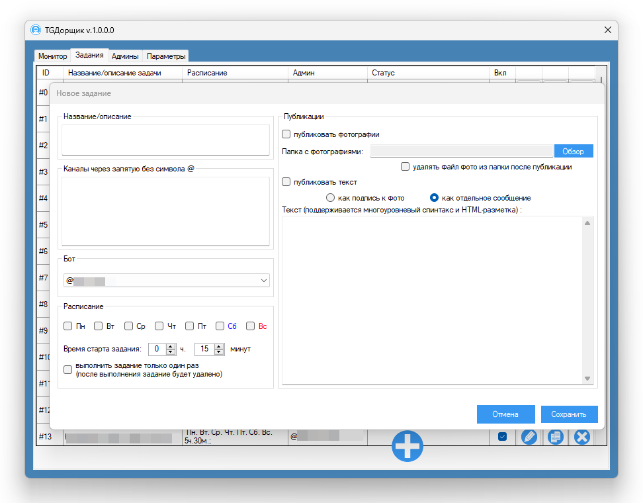Click the big blue plus add-task icon

pyautogui.click(x=407, y=446)
